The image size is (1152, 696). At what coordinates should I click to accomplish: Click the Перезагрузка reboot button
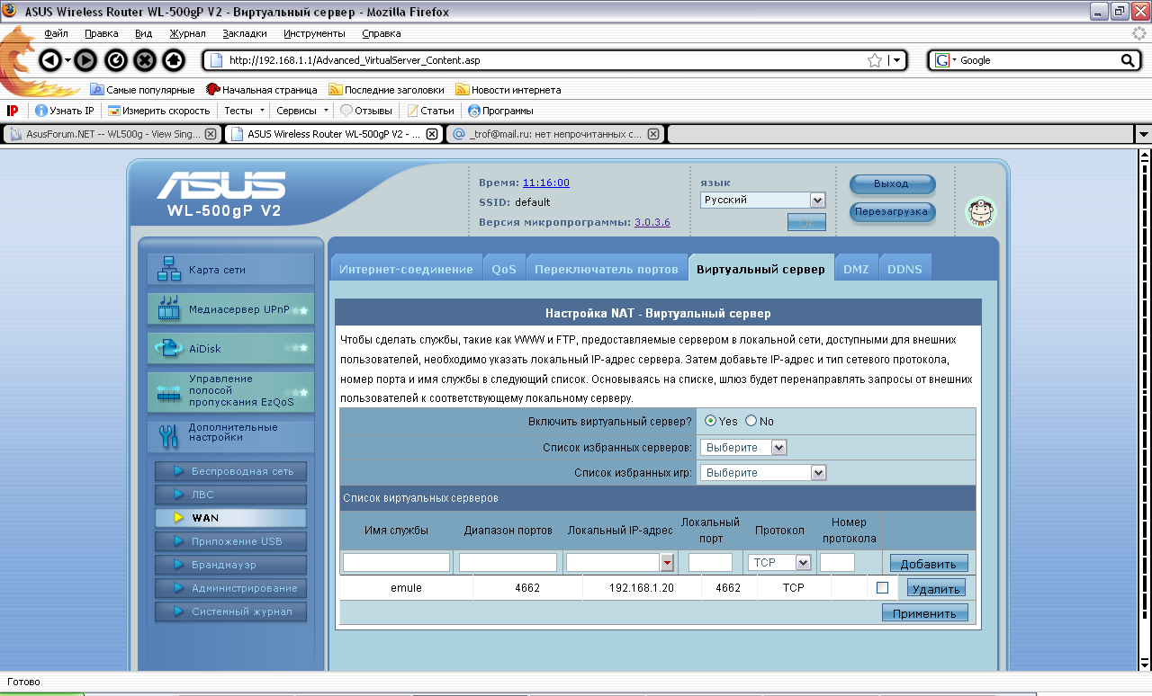(x=892, y=212)
